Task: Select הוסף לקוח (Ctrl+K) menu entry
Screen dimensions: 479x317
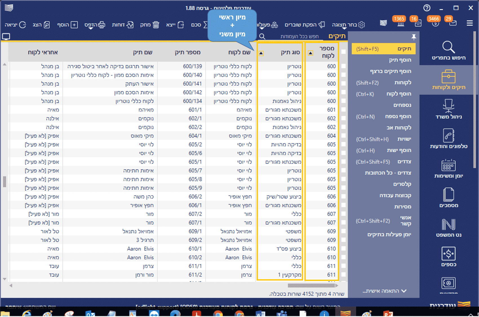Action: [383, 94]
